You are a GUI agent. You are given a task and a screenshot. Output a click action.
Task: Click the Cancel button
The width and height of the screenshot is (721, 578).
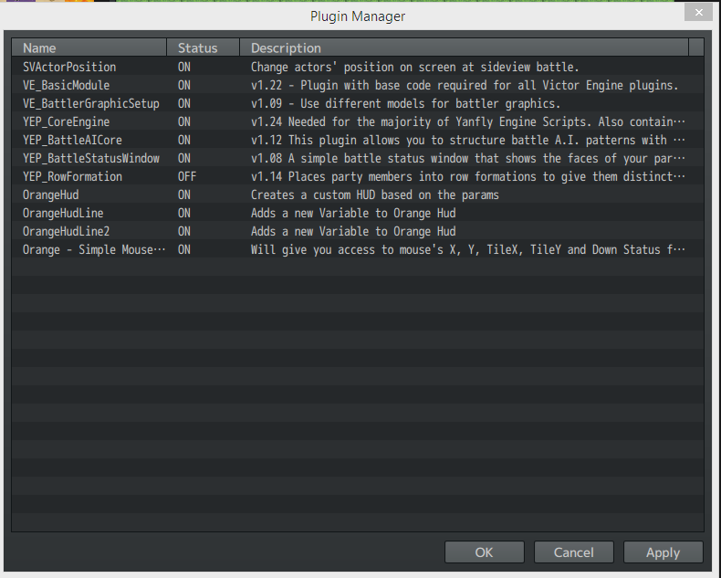(x=573, y=552)
